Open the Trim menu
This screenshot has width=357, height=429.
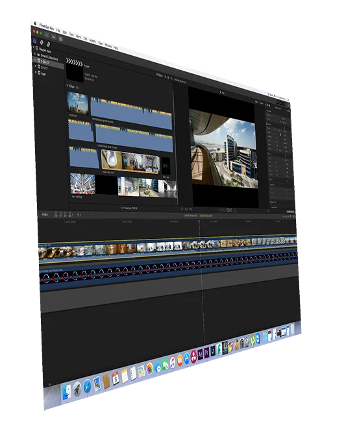coord(71,35)
